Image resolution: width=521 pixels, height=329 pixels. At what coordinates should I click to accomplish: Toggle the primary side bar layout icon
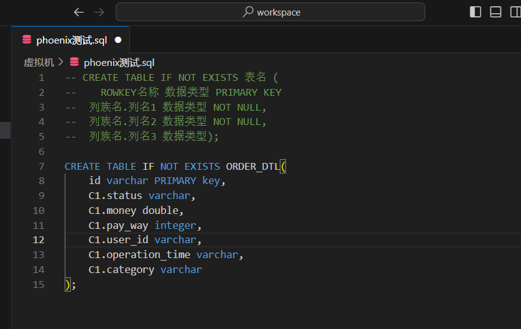point(476,12)
